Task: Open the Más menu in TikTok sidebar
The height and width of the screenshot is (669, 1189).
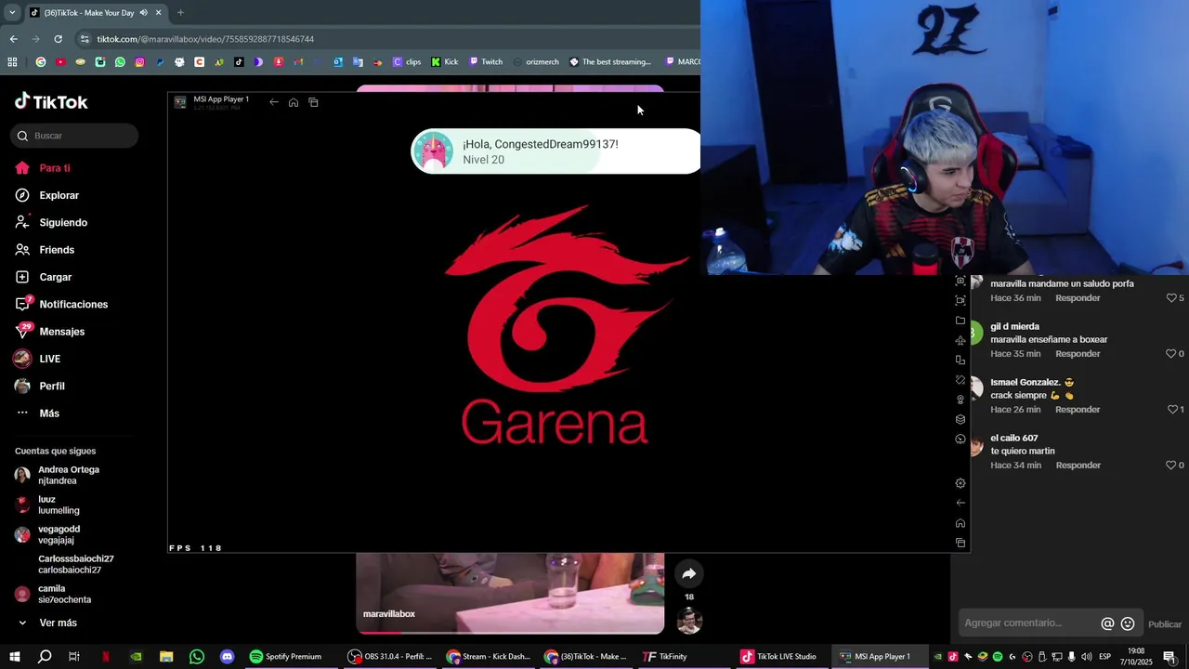Action: (x=37, y=413)
